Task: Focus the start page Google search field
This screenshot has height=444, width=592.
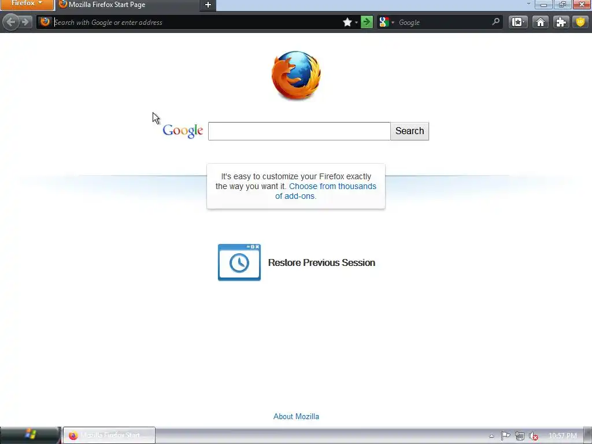Action: [299, 131]
